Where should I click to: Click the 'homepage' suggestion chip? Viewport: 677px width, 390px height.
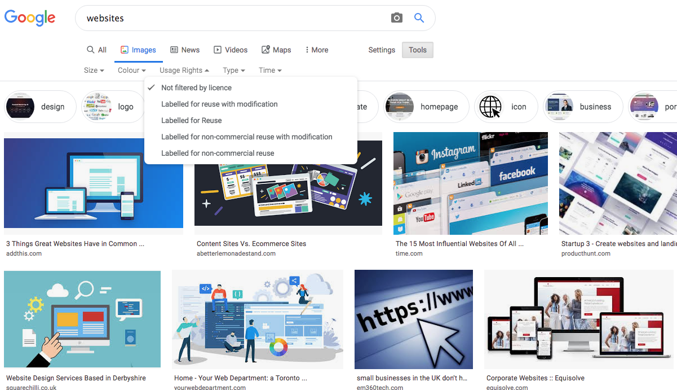pyautogui.click(x=427, y=107)
